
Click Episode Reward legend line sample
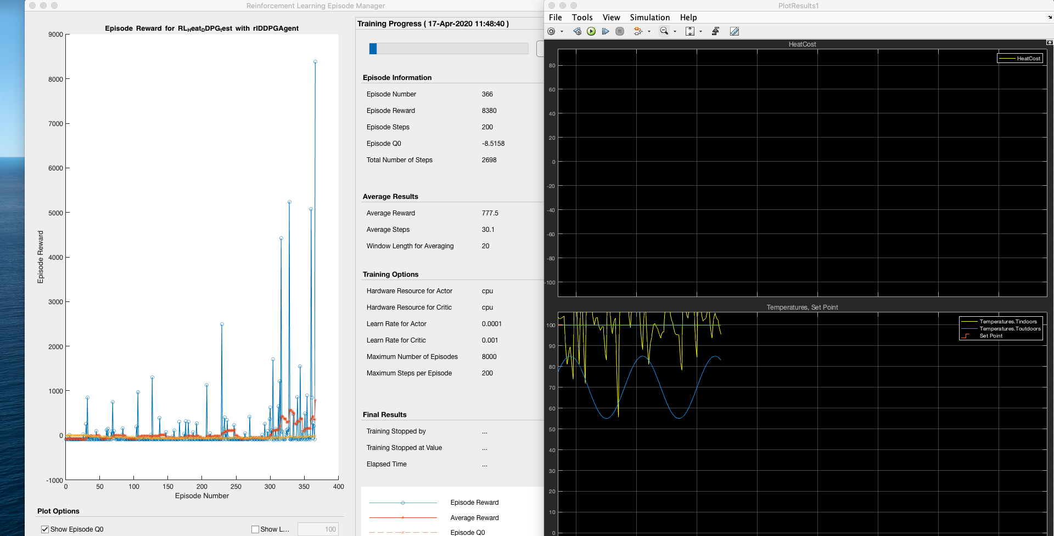403,503
